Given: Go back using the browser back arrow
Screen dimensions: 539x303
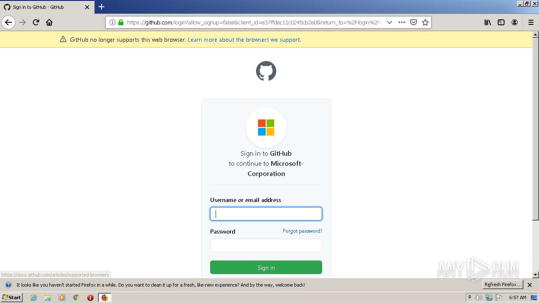Looking at the screenshot, I should 8,22.
